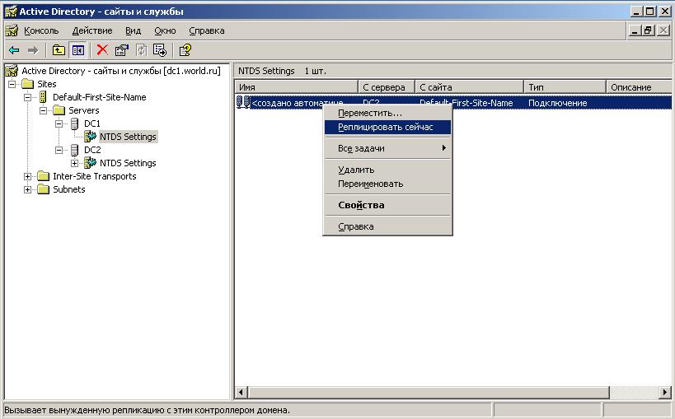Collapse the Servers node
Screen dimensions: 675x419
[43, 110]
